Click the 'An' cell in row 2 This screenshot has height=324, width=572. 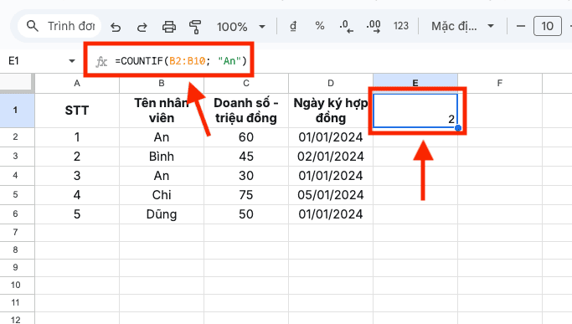tap(162, 137)
